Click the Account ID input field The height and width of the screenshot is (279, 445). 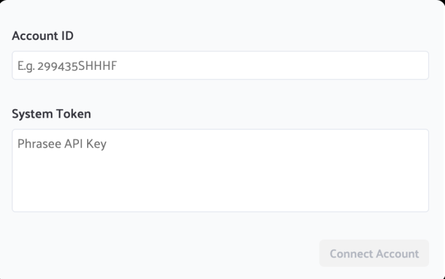coord(220,65)
